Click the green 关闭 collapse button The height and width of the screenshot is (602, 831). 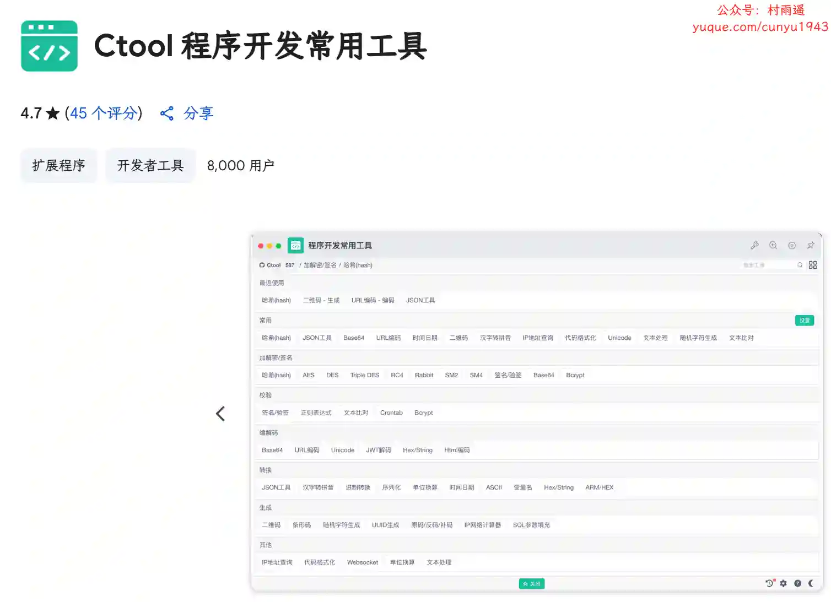coord(532,583)
